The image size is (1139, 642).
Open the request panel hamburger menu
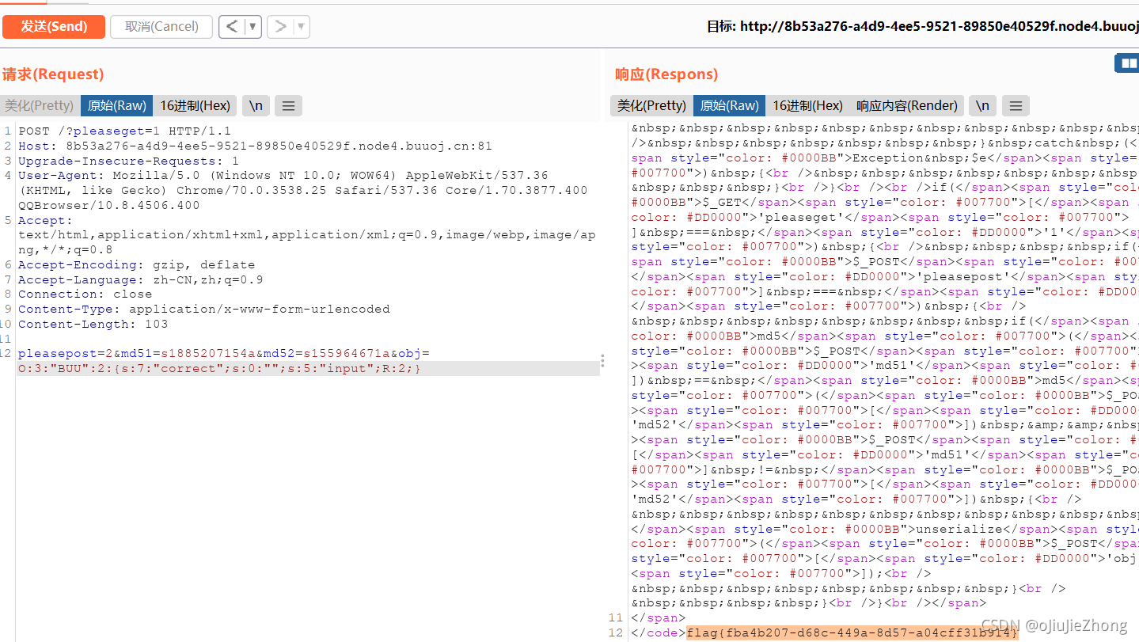(x=288, y=105)
